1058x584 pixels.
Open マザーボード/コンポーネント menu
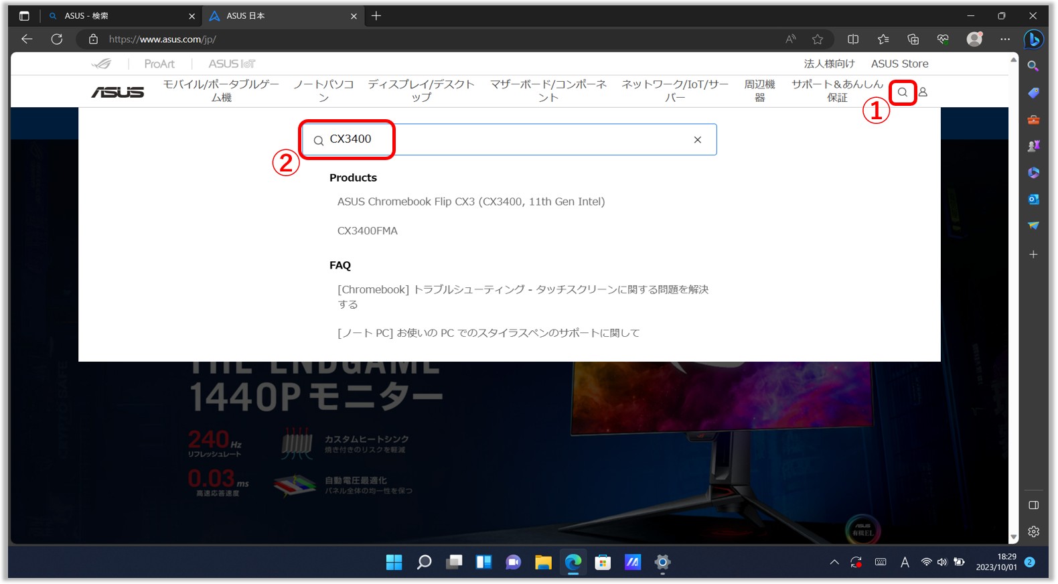pos(548,91)
